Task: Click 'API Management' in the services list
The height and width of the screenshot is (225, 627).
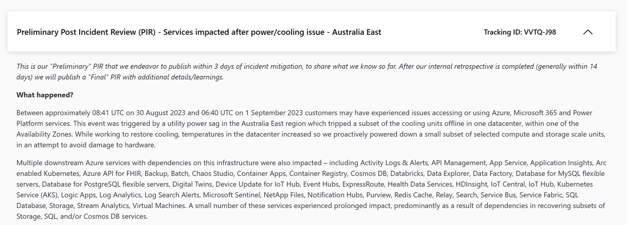Action: click(x=458, y=163)
